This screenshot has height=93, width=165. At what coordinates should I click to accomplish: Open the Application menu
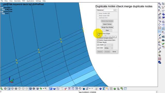click(30, 1)
